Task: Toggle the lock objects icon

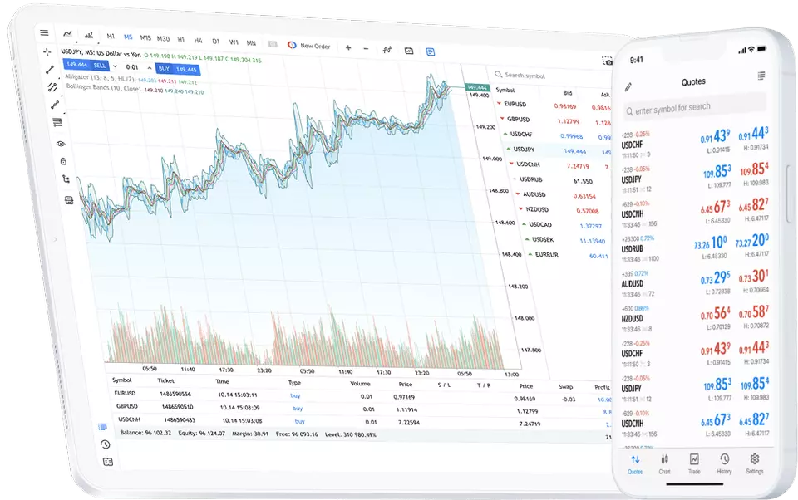Action: click(63, 161)
